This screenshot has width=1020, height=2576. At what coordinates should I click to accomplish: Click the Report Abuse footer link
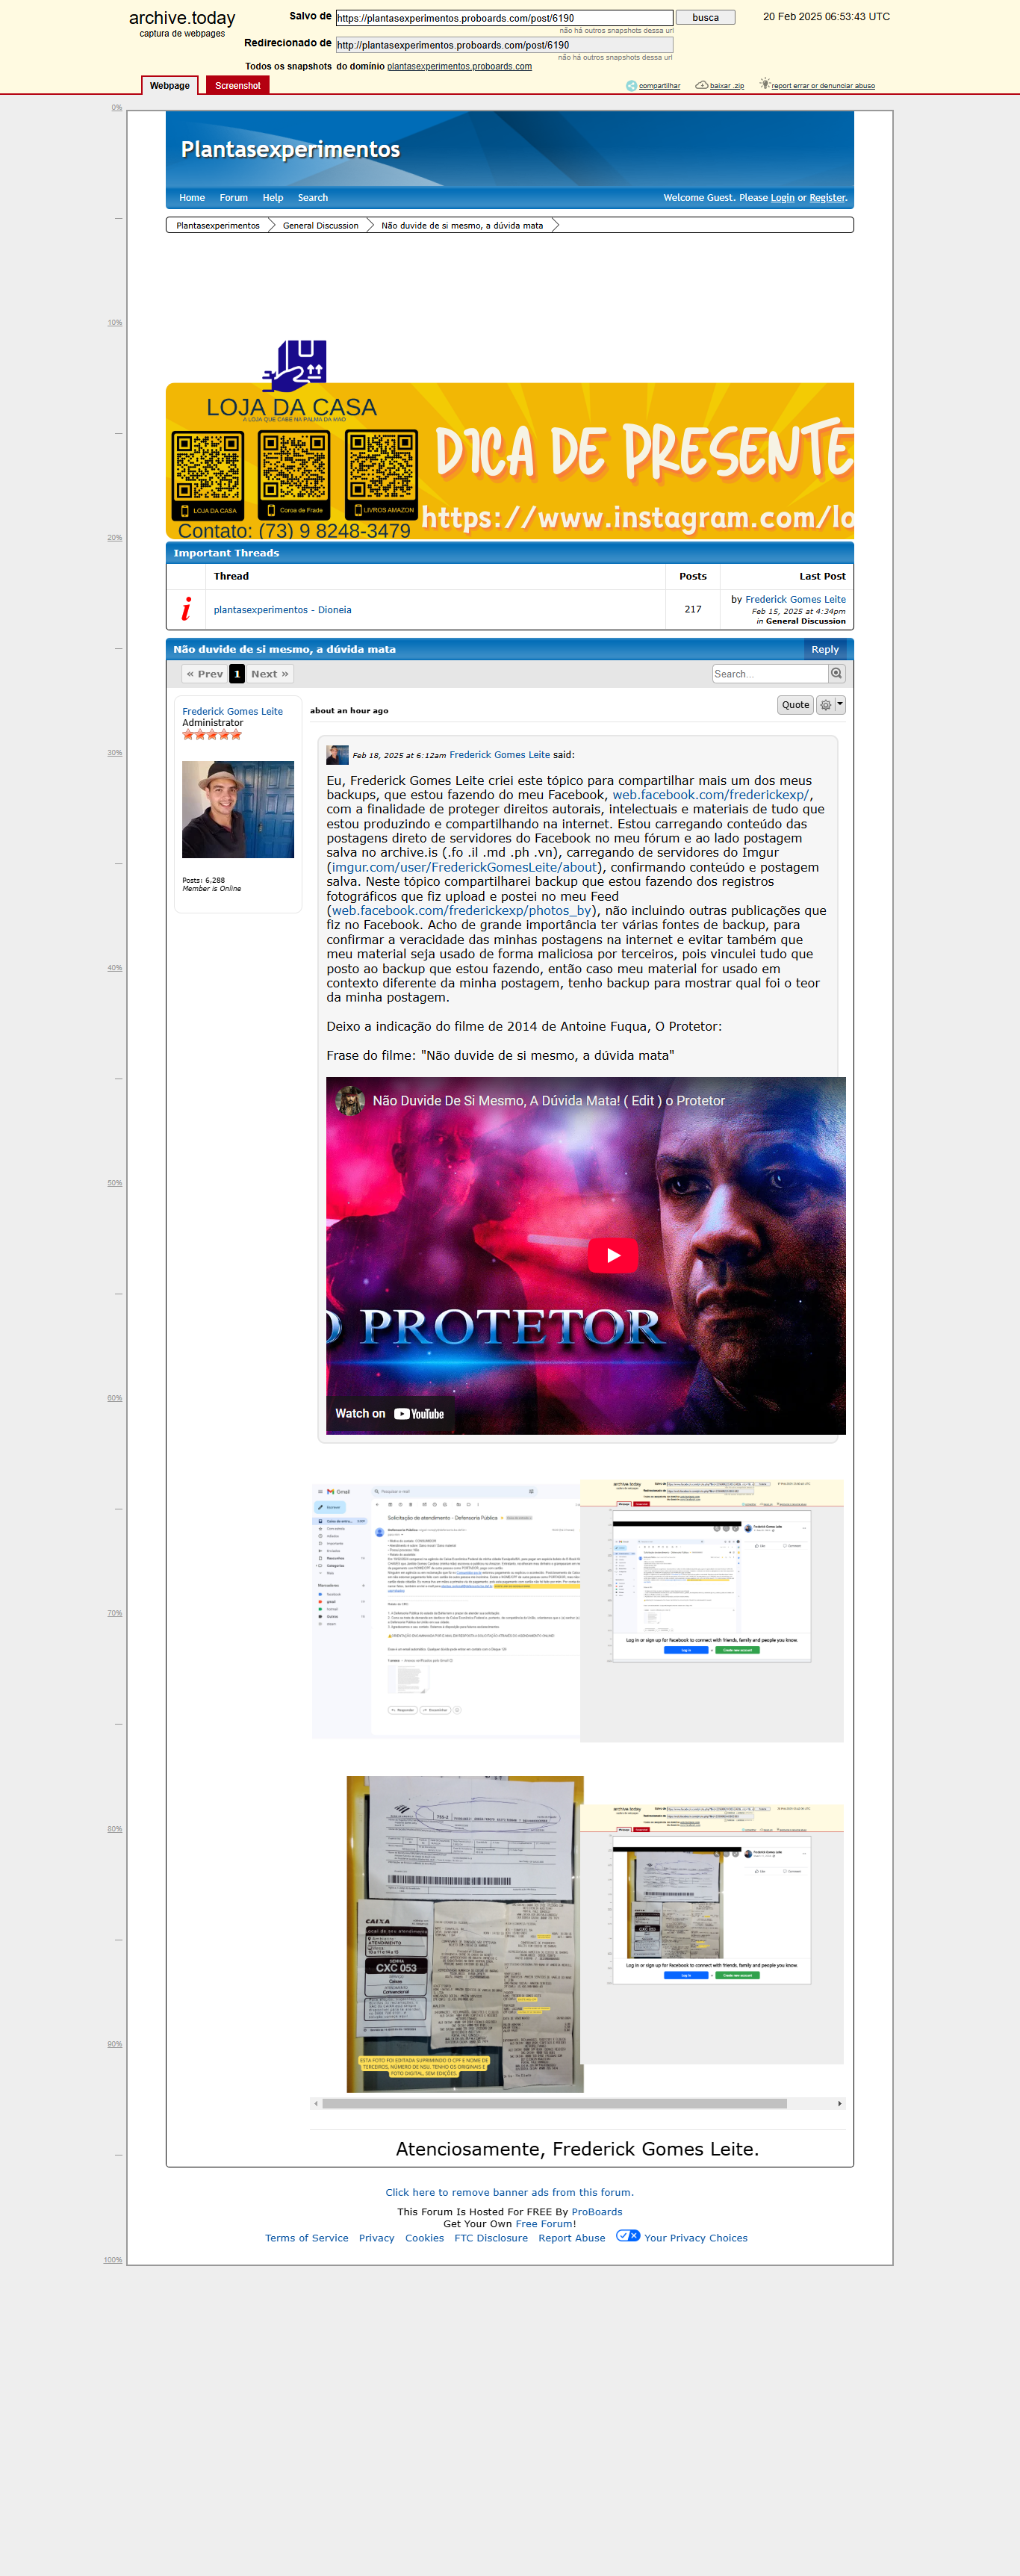point(571,2238)
